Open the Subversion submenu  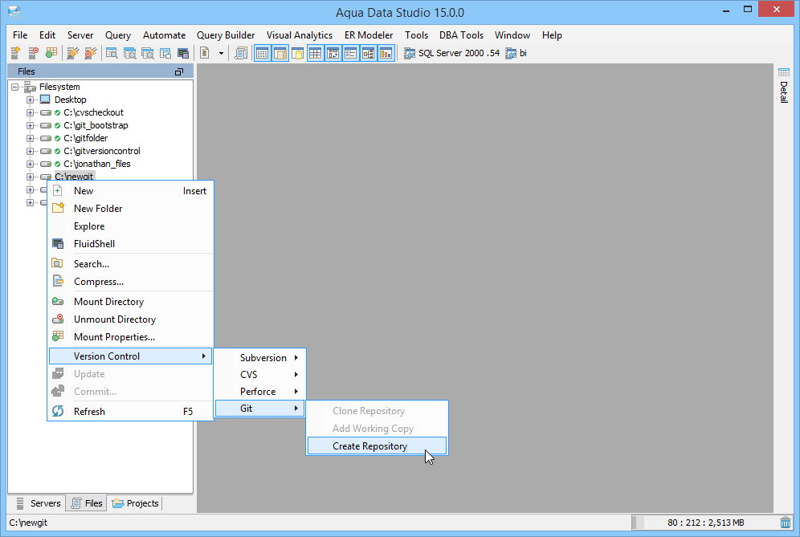tap(259, 358)
